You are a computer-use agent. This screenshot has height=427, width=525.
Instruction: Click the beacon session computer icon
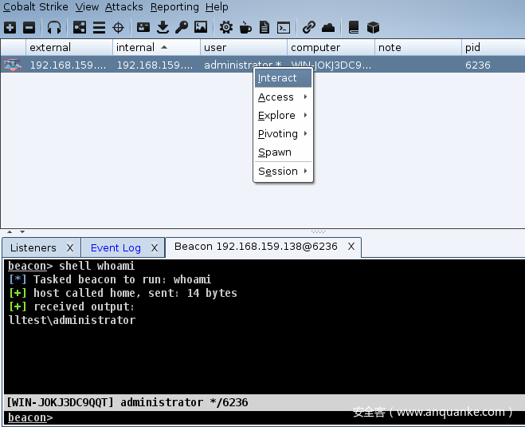(13, 65)
